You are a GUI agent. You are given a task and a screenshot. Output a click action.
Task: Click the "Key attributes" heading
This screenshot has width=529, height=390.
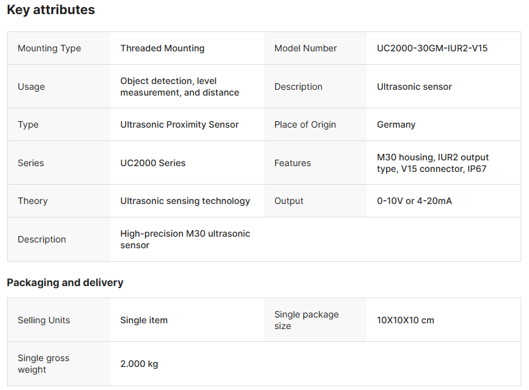[51, 10]
